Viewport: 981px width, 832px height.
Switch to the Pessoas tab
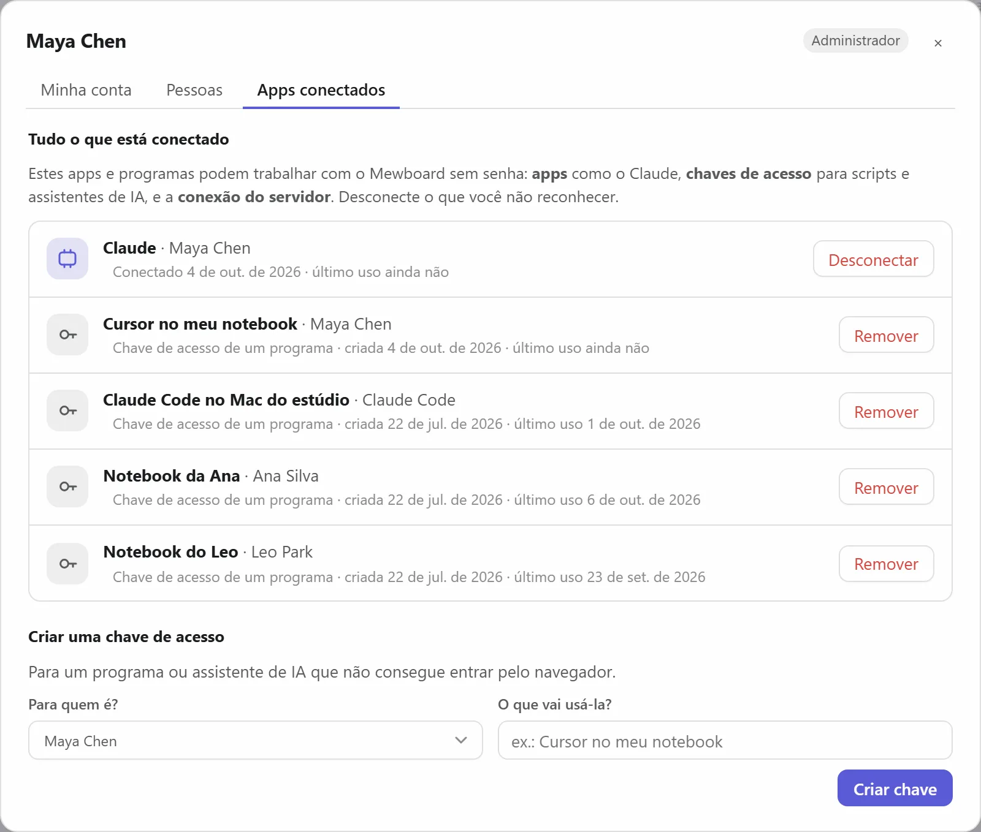pyautogui.click(x=194, y=90)
